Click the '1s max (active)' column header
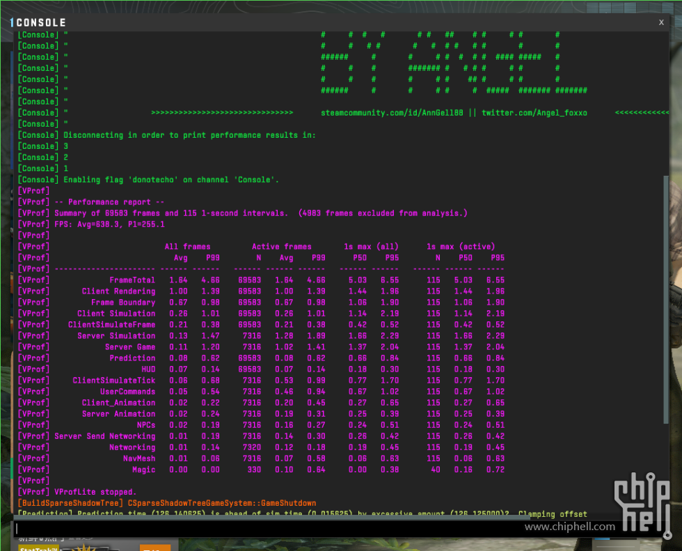 pos(461,246)
